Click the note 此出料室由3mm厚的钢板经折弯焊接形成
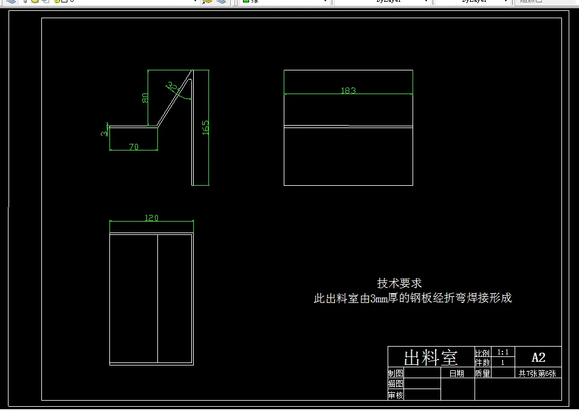This screenshot has height=411, width=579. point(413,298)
